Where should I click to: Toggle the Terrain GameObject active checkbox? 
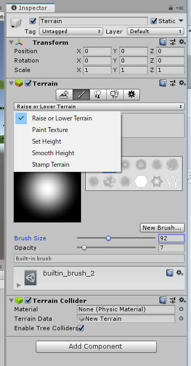click(33, 21)
